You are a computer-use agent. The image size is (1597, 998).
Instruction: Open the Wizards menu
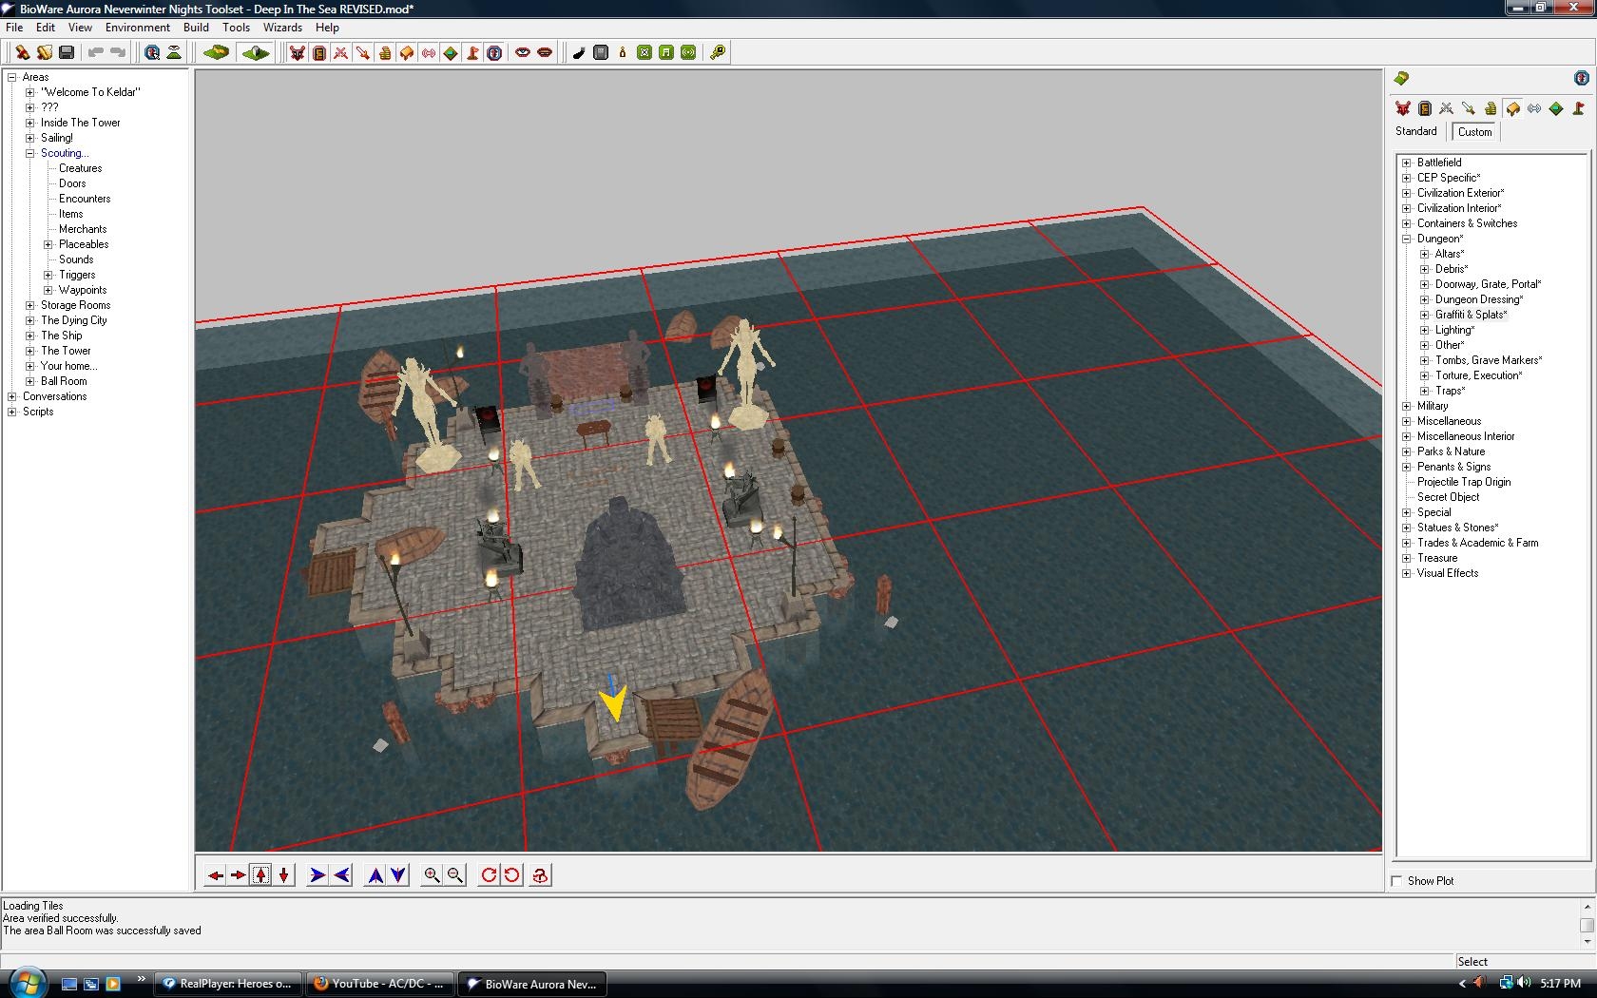pos(282,28)
